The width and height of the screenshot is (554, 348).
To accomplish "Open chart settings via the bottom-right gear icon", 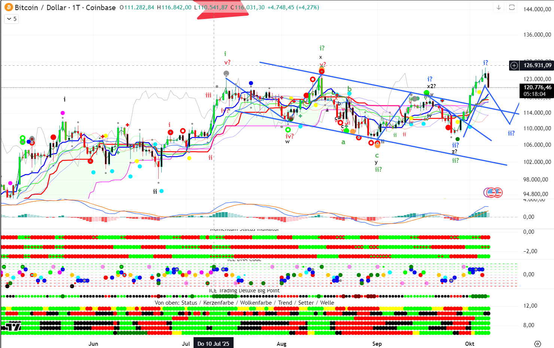I will (x=538, y=344).
